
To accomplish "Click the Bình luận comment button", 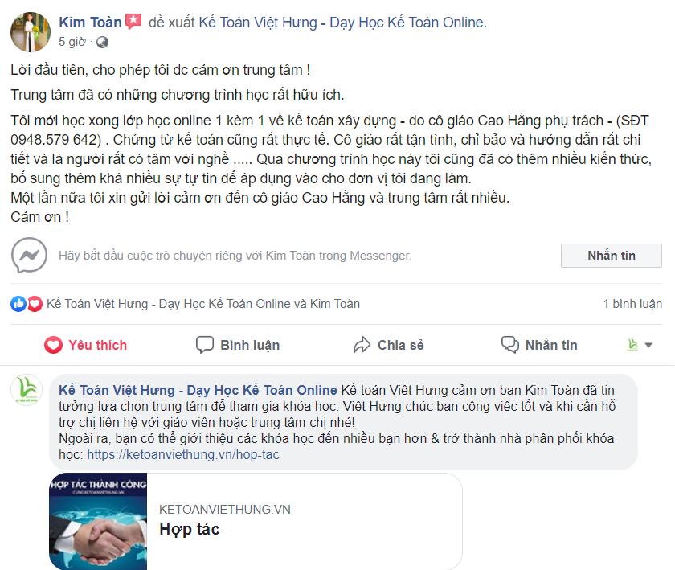I will point(238,345).
